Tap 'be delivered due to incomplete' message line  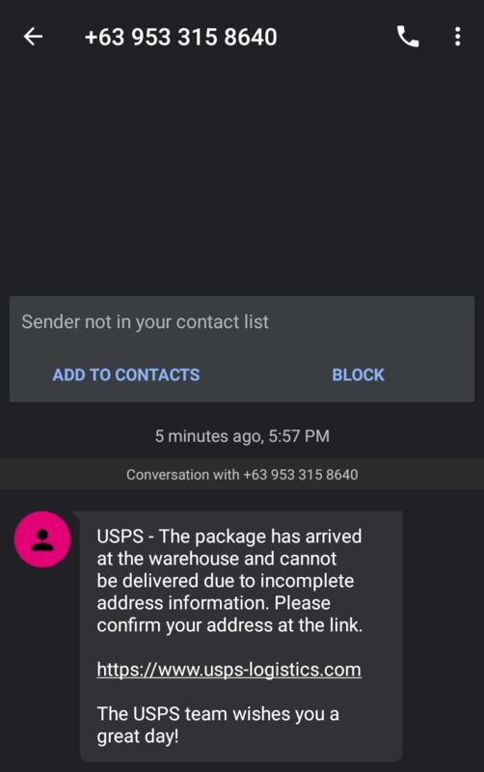point(226,581)
